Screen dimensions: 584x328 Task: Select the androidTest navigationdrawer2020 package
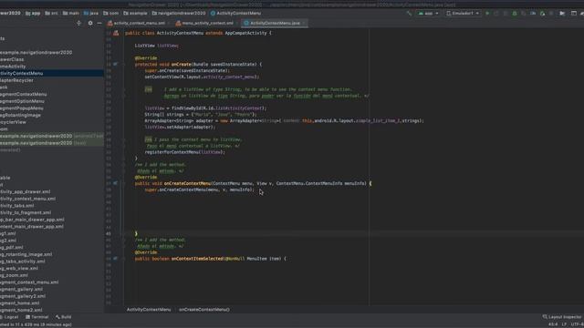click(52, 136)
